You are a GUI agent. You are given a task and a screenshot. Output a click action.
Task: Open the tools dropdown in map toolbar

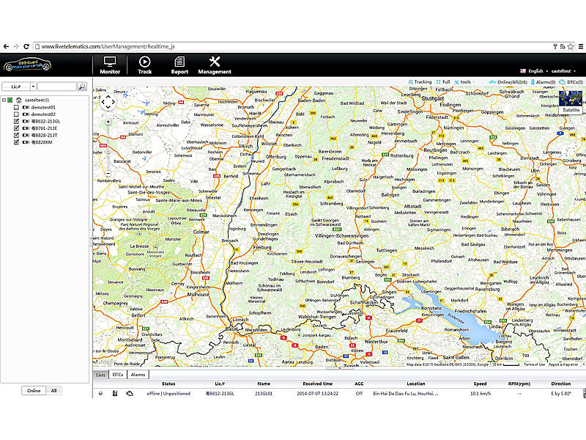[x=465, y=81]
